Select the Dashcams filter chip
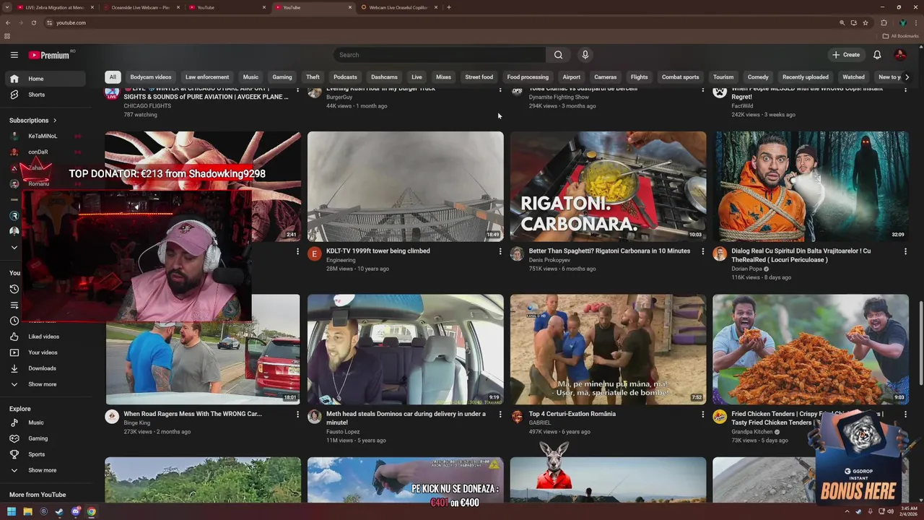 pyautogui.click(x=384, y=77)
